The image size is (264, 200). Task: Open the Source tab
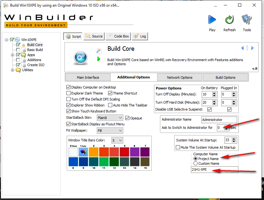coord(94,36)
